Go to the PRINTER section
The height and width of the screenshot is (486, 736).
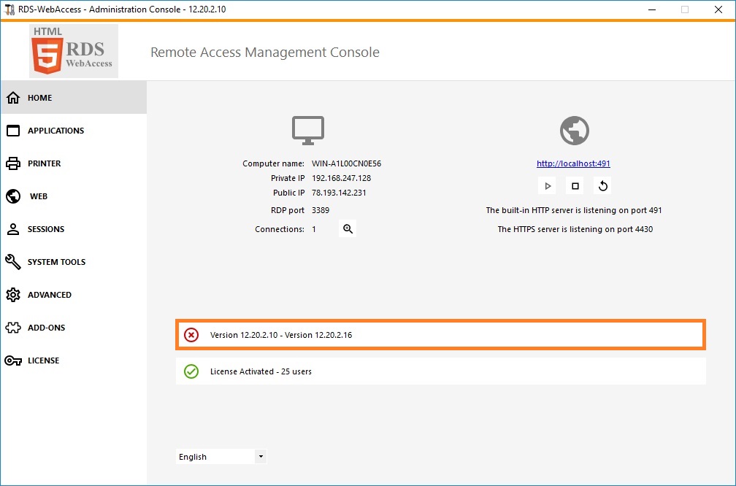(x=44, y=163)
